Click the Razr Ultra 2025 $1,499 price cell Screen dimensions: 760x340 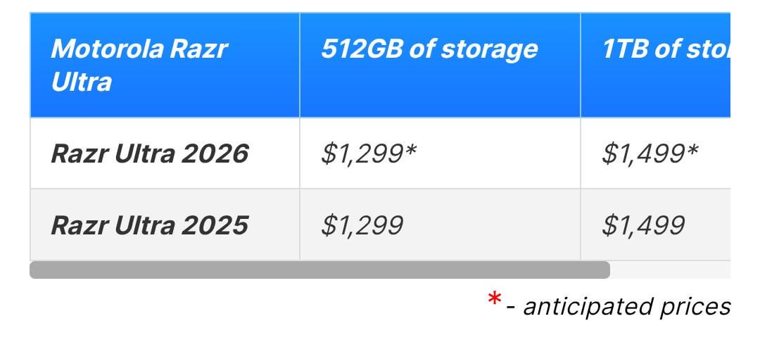coord(642,225)
